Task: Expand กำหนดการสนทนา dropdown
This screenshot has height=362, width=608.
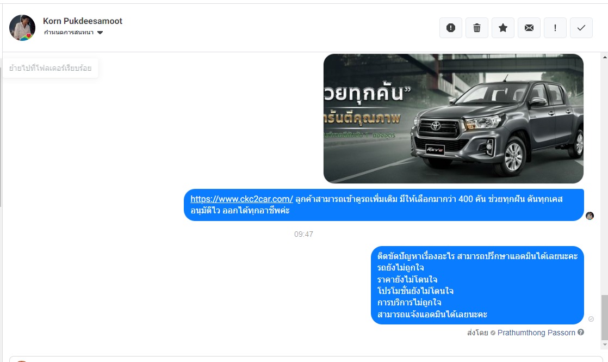Action: pos(73,33)
